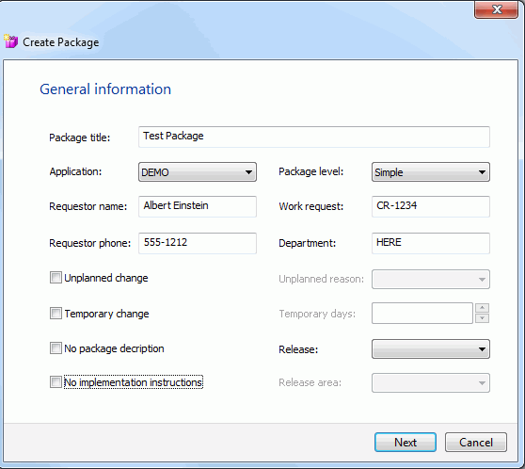Click the Unplanned reason dropdown arrow
The width and height of the screenshot is (525, 469).
pos(482,280)
